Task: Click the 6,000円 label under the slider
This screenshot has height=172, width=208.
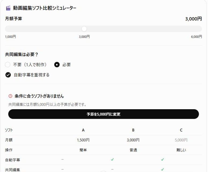Action: point(196,37)
